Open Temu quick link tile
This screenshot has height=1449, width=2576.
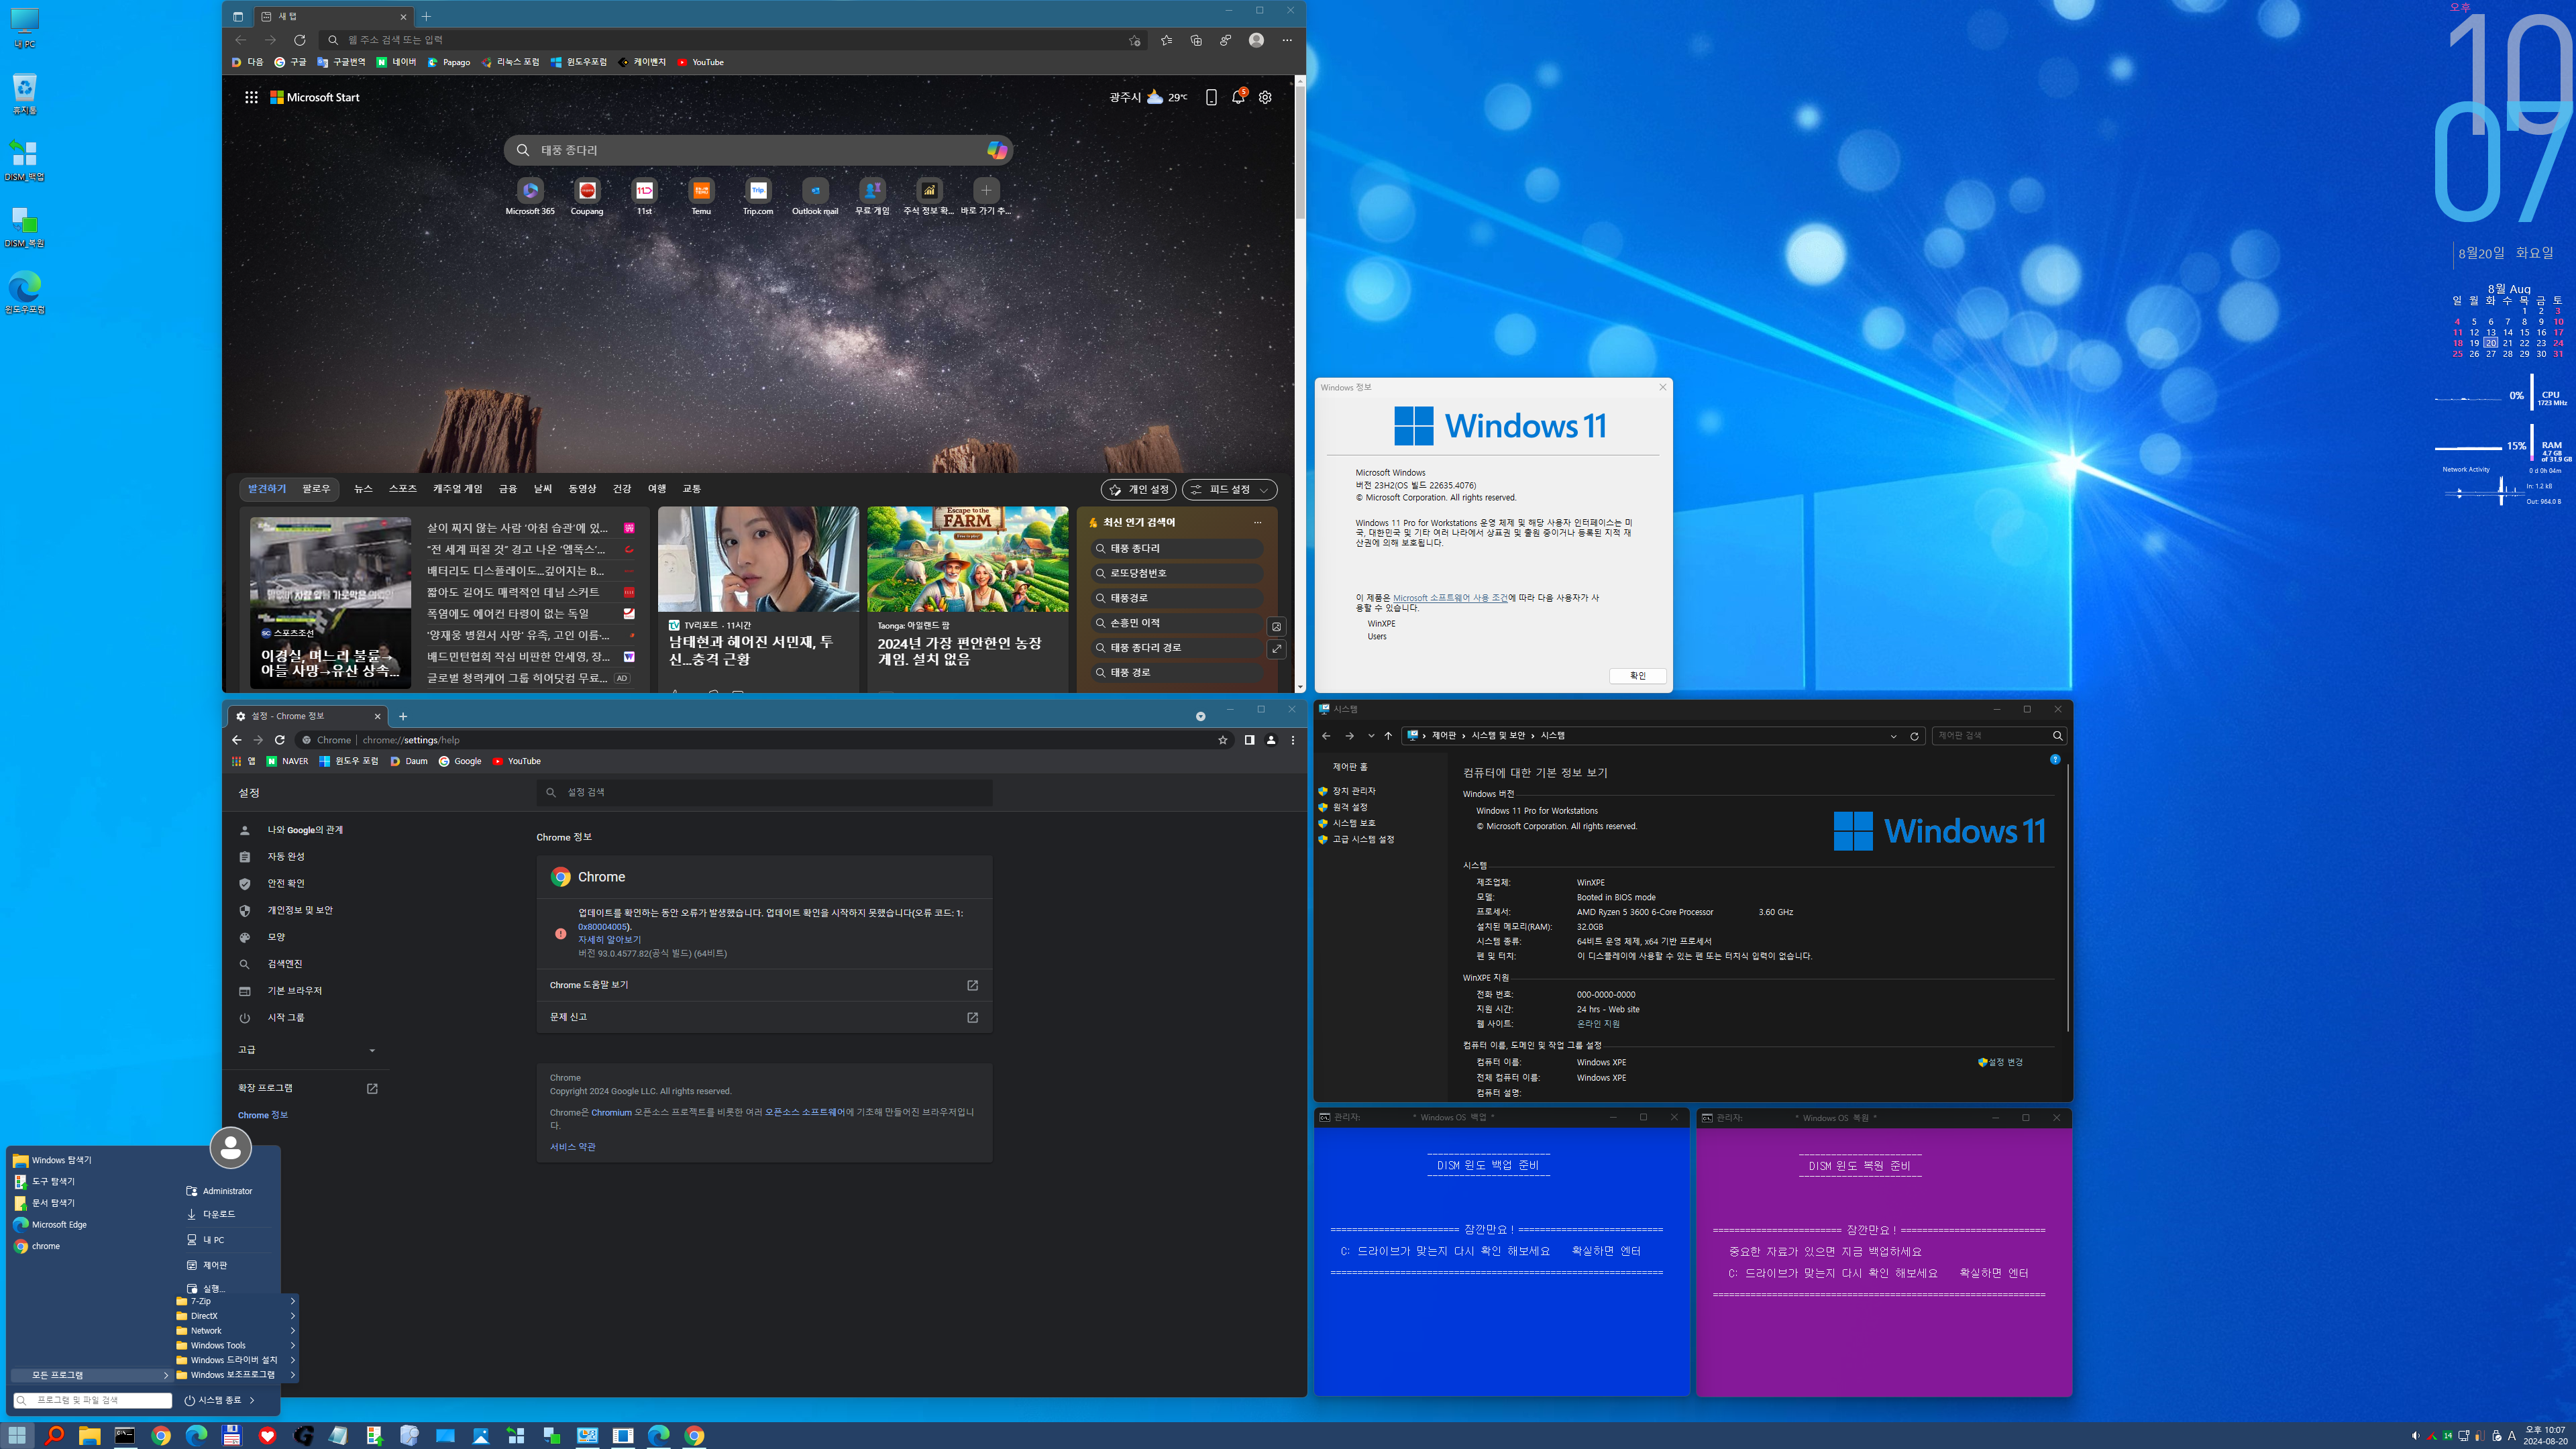click(x=701, y=196)
